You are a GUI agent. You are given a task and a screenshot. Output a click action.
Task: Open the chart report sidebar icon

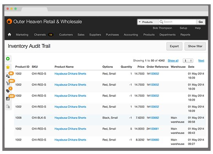point(8,98)
